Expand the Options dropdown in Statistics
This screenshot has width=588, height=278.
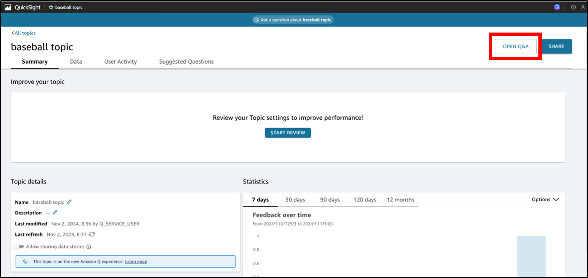tap(545, 199)
